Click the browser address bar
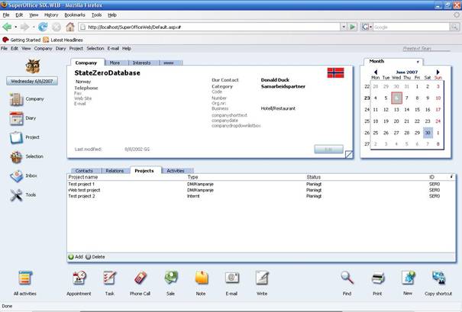This screenshot has width=462, height=312. coord(209,27)
